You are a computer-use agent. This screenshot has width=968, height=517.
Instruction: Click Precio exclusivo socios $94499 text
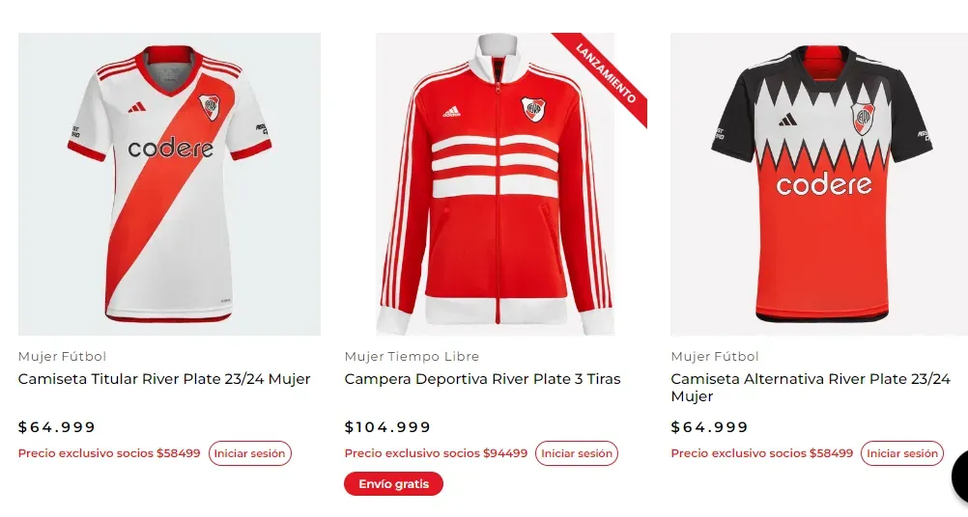436,453
